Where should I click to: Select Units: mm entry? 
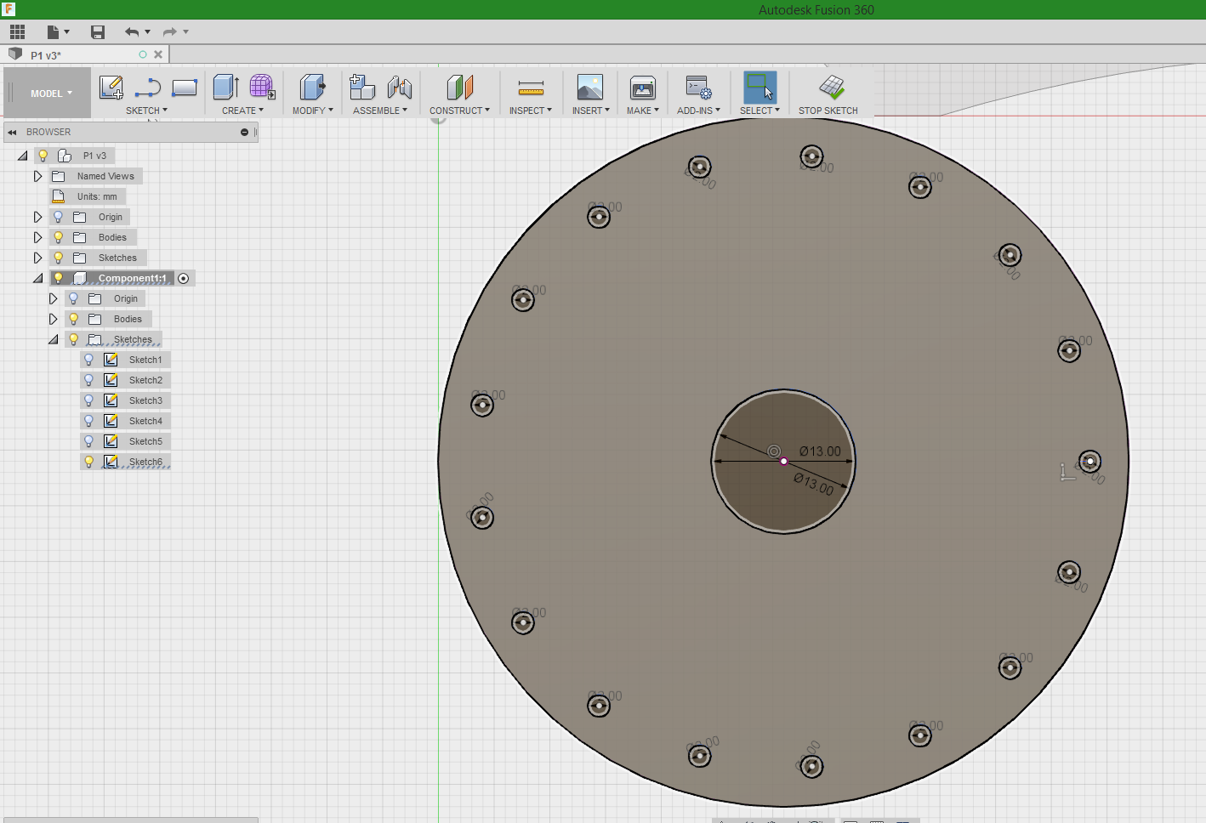pos(97,196)
